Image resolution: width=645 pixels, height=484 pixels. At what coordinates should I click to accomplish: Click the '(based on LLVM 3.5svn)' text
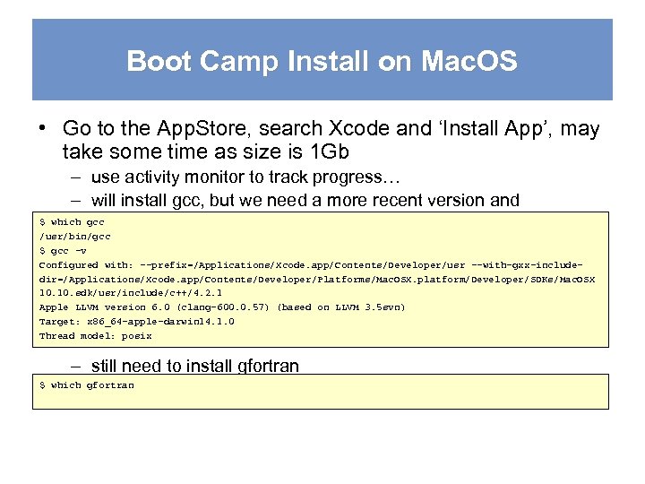[x=341, y=307]
